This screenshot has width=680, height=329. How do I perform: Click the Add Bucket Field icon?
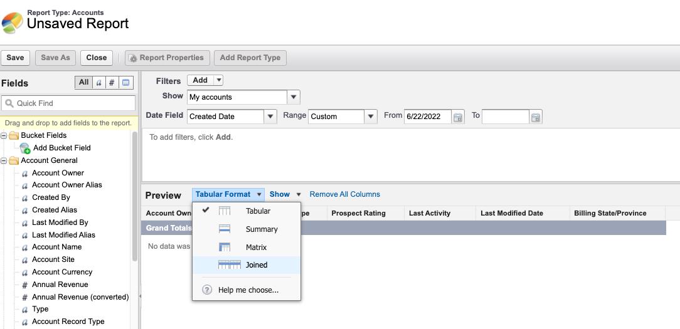pyautogui.click(x=25, y=149)
